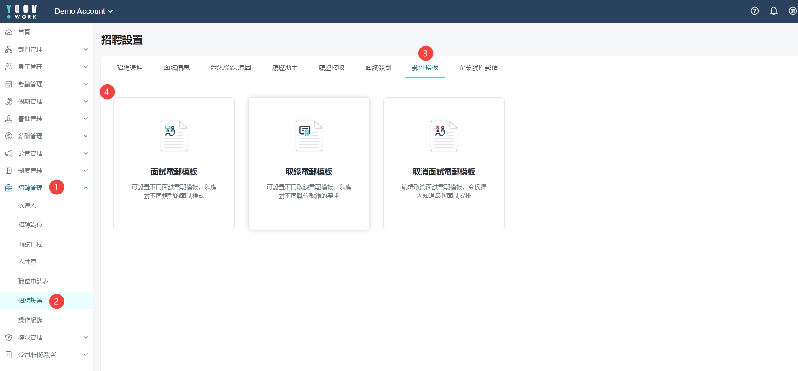Open the notifications bell icon
The image size is (798, 371).
773,11
